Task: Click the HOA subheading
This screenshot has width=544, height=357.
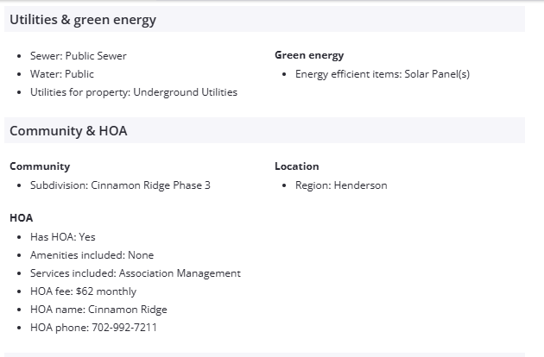Action: click(22, 218)
